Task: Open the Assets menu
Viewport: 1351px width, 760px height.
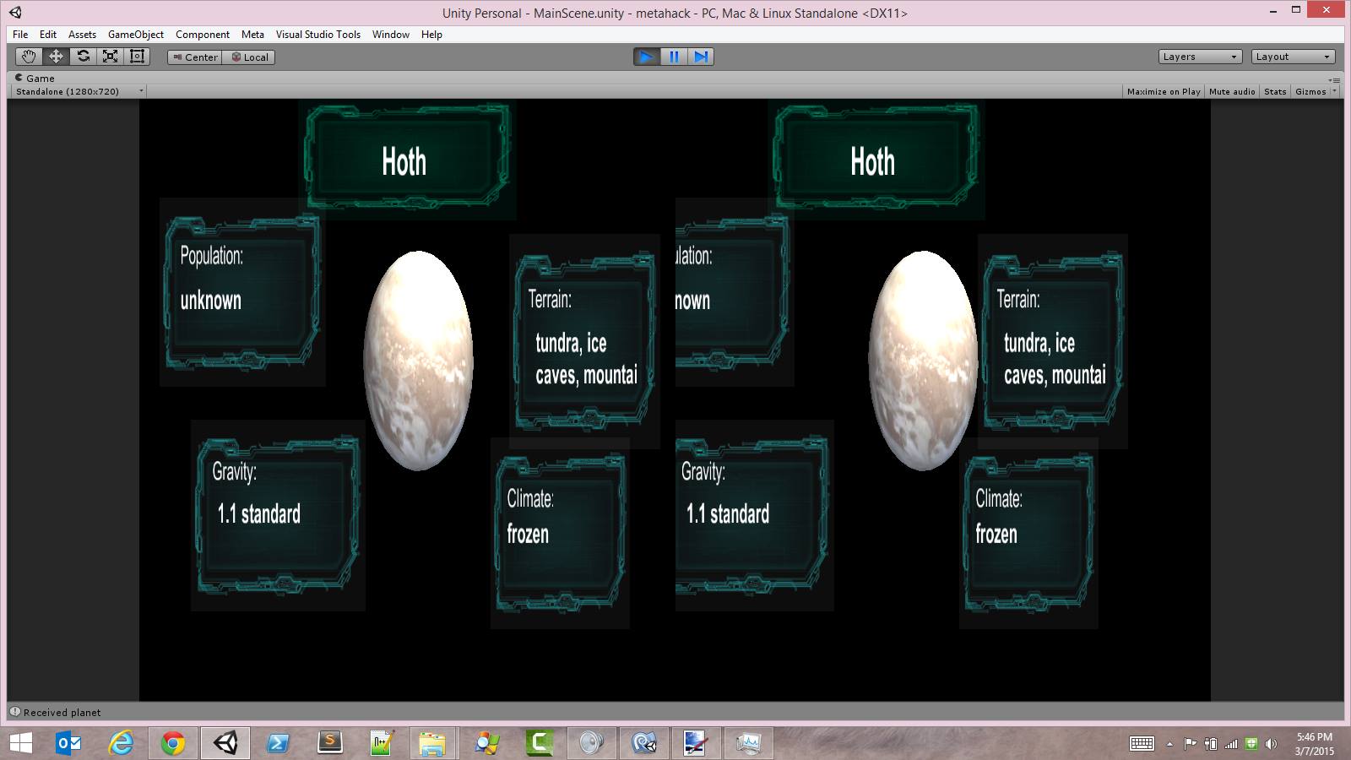Action: [x=82, y=35]
